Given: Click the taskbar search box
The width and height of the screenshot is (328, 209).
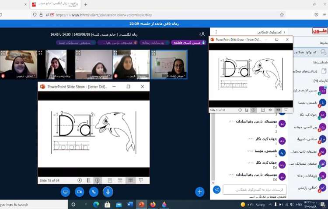Looking at the screenshot, I should point(34,205).
